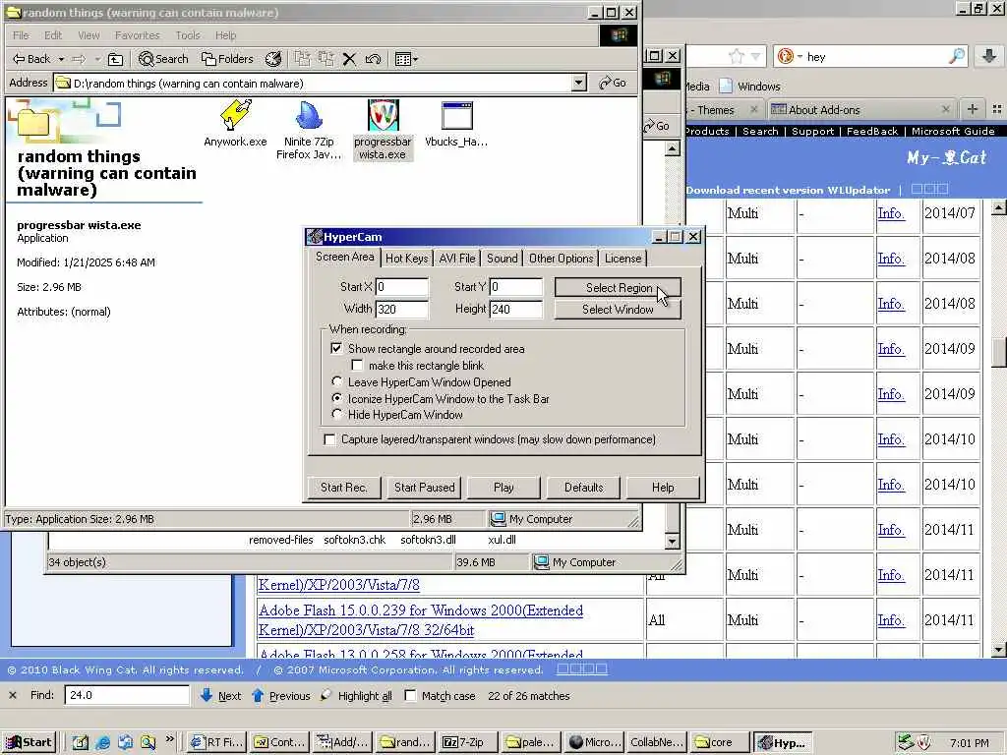Click the Move To icon in Explorer toolbar
Screen dimensions: 1007x755
(303, 59)
